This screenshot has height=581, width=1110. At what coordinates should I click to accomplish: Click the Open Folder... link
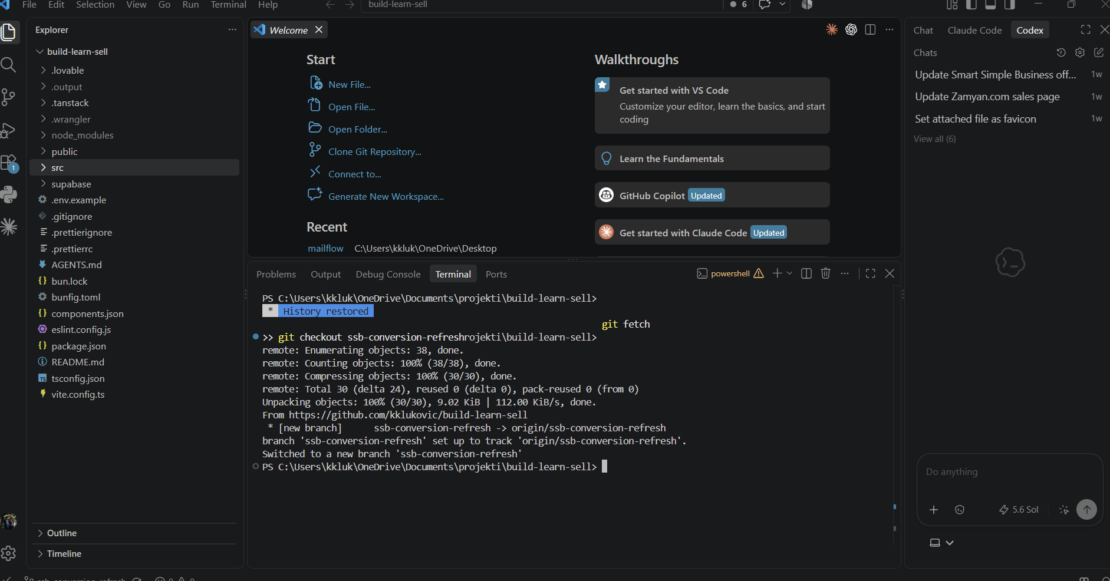tap(357, 129)
